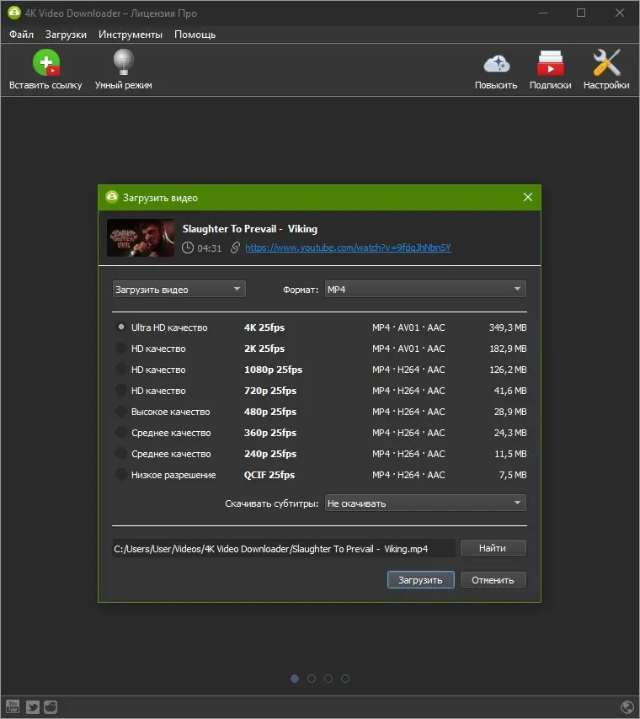Viewport: 640px width, 719px height.
Task: Open the Формат MP4 dropdown
Action: pyautogui.click(x=425, y=290)
